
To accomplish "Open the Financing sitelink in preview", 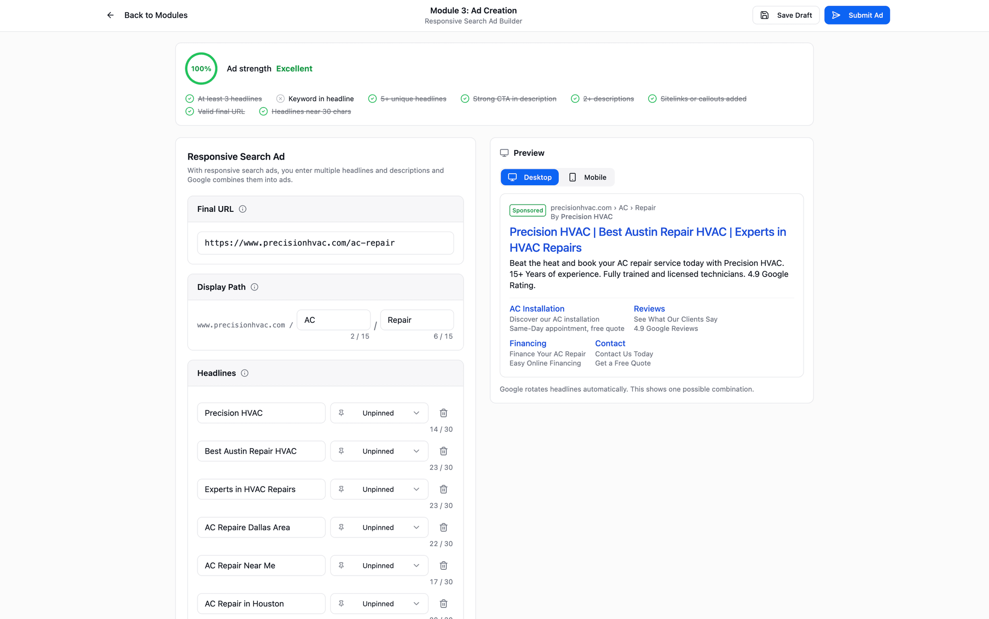I will (528, 344).
